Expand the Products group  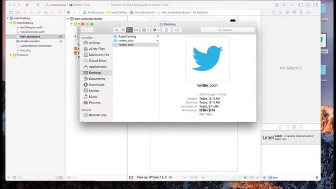[11, 55]
